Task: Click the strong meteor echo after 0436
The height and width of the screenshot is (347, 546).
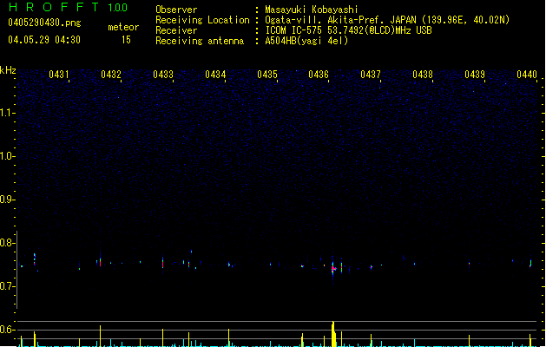Action: click(x=333, y=269)
